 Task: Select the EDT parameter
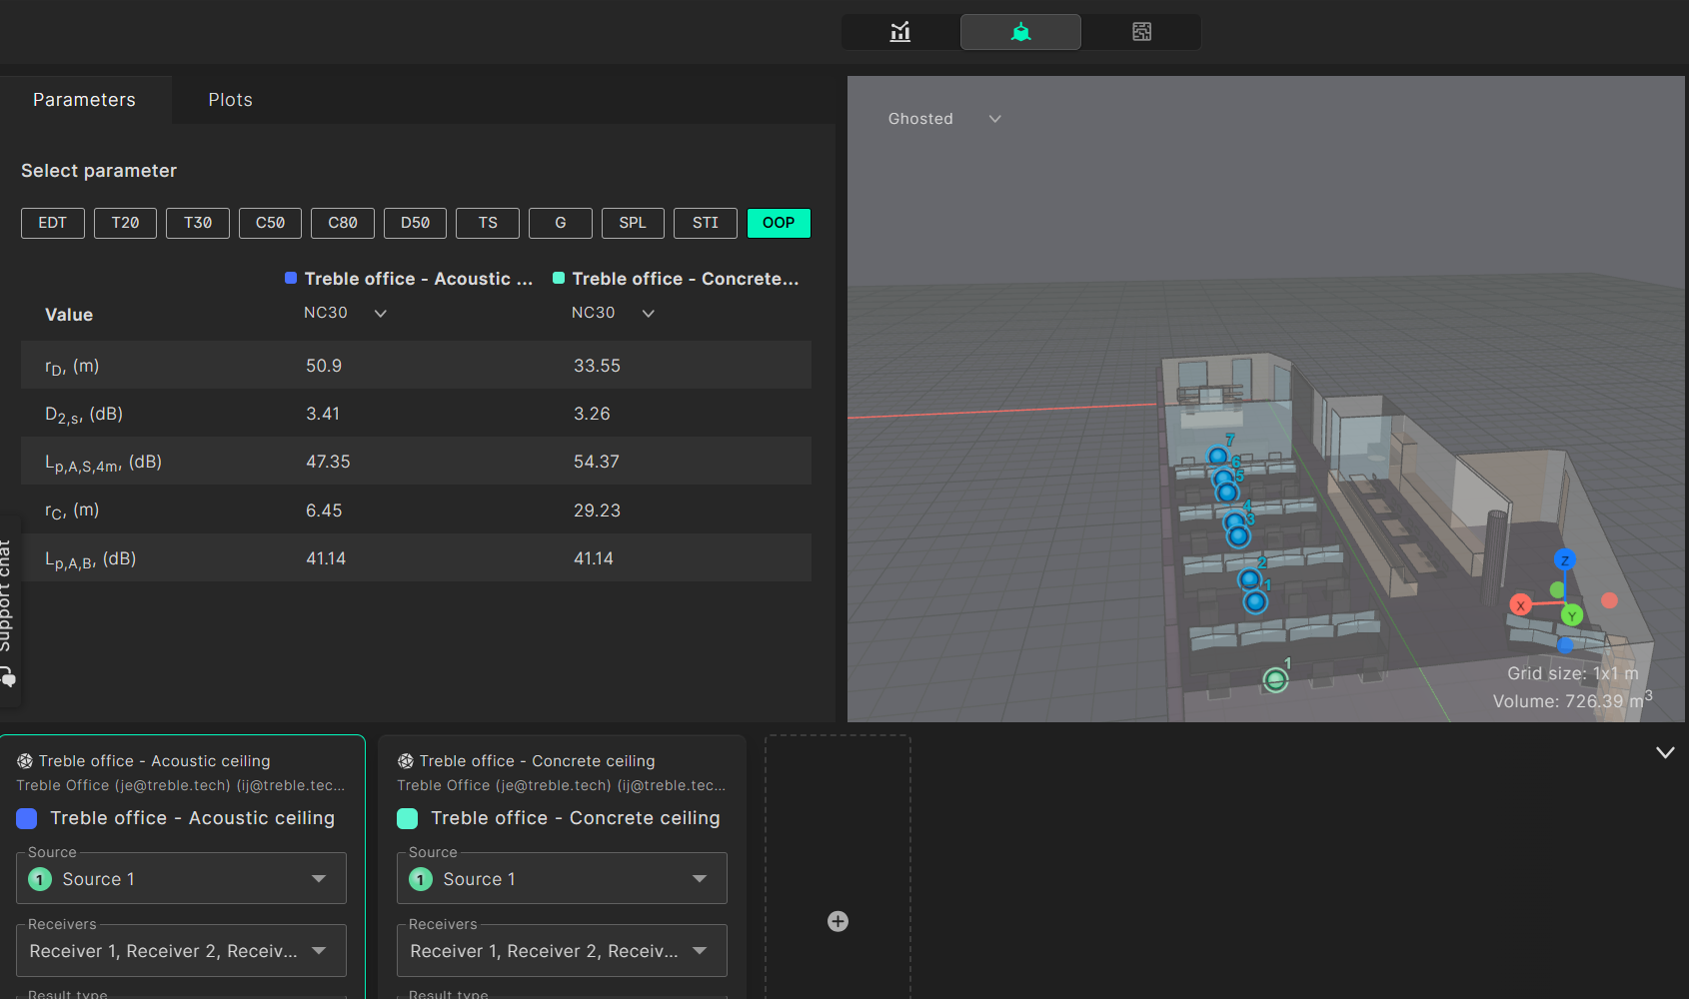click(x=53, y=223)
